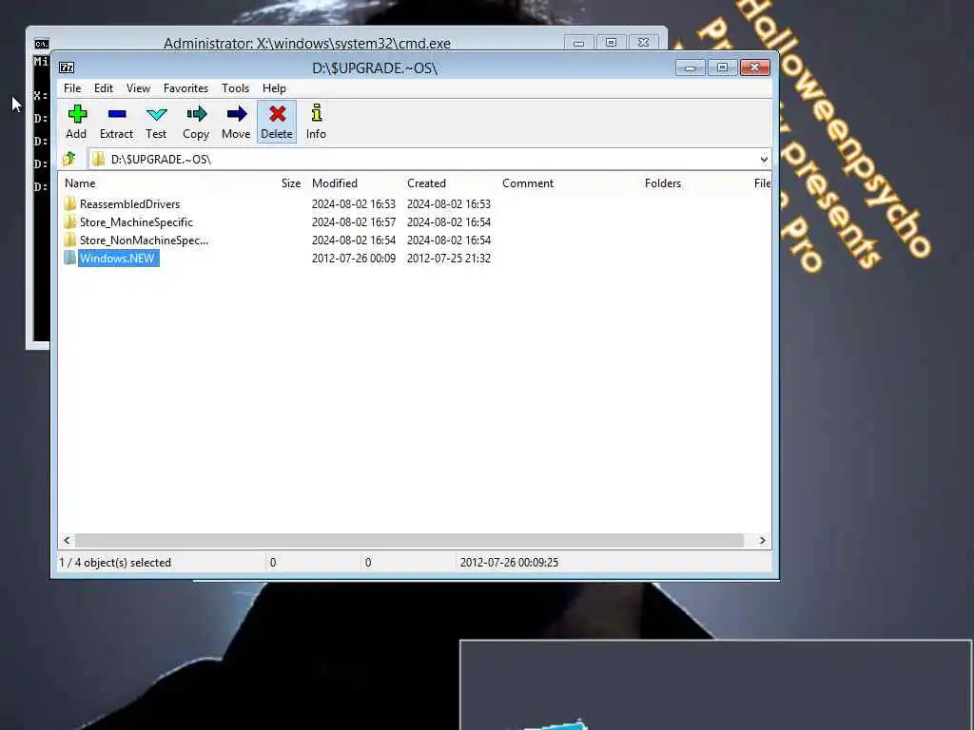Select the Store_NonMachineSpec... folder name
974x730 pixels.
[x=145, y=240]
